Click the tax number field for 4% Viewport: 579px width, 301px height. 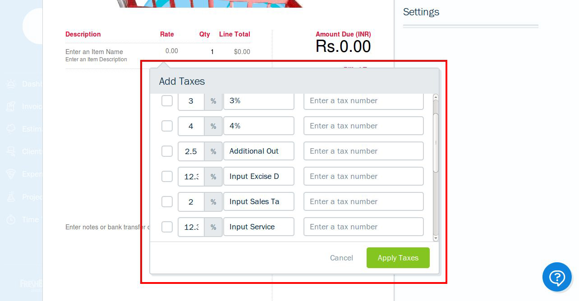click(363, 126)
